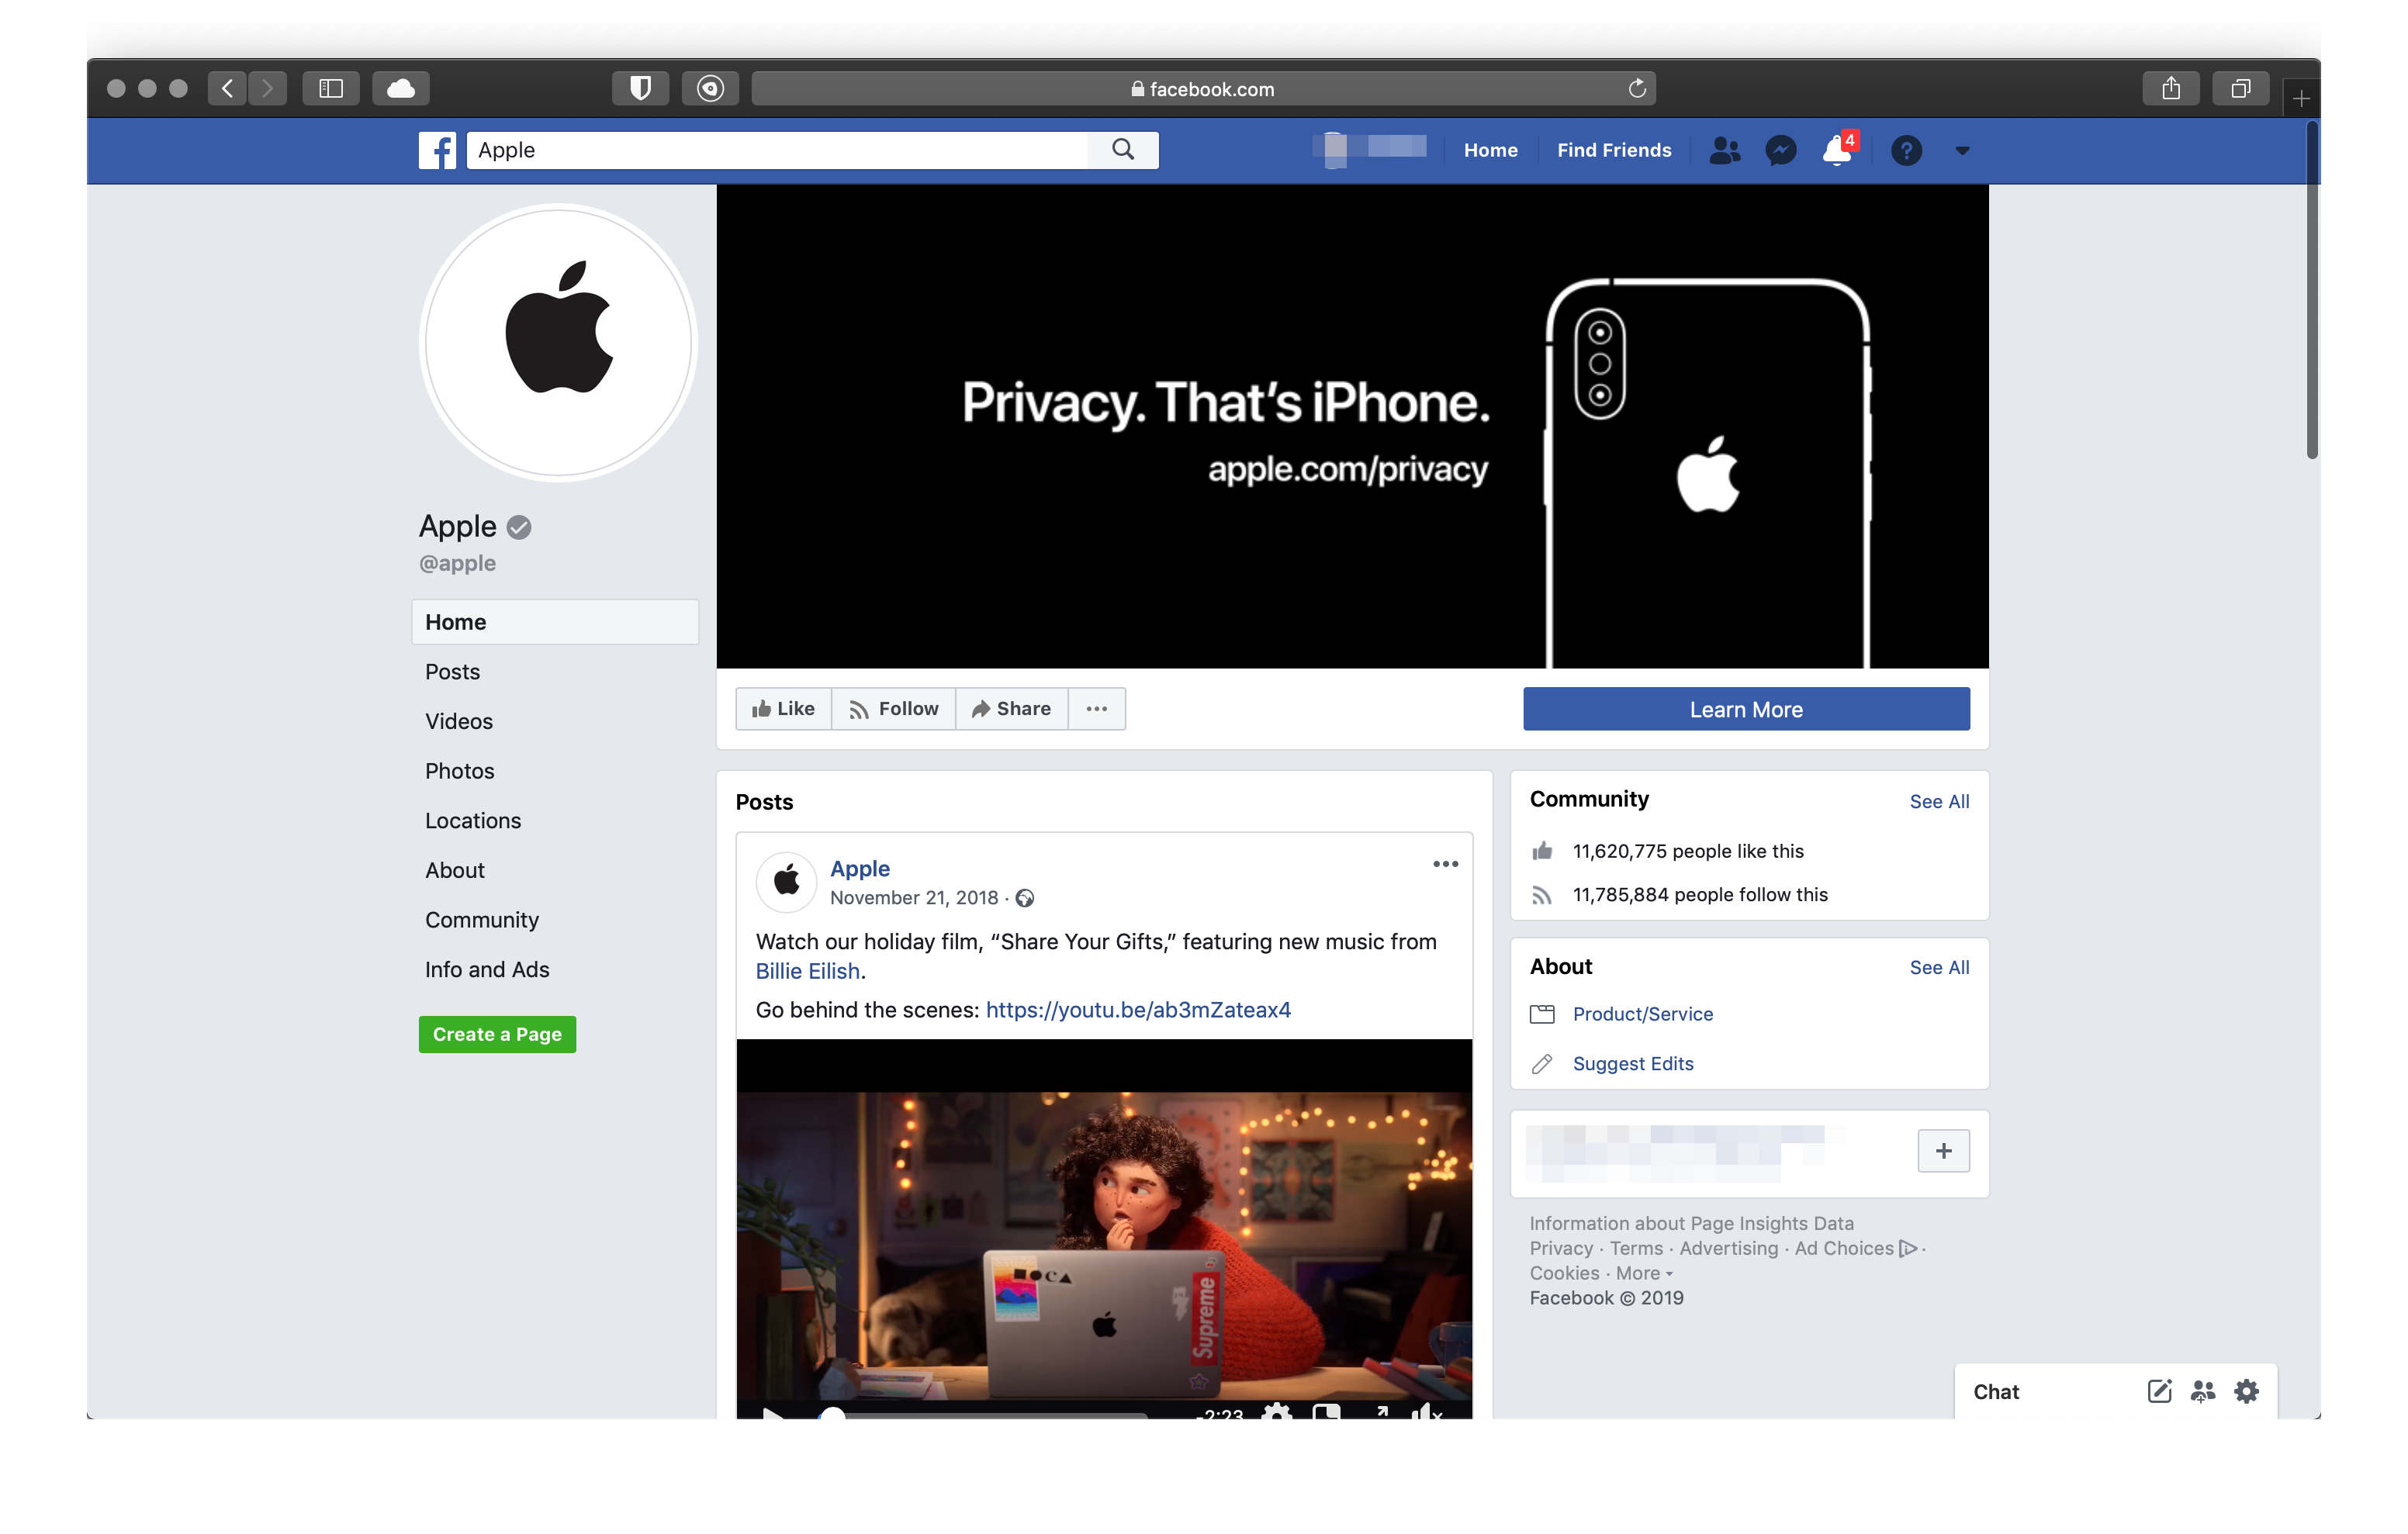Viewport: 2408px width, 1534px height.
Task: Click the new message compose icon in Chat
Action: (2159, 1391)
